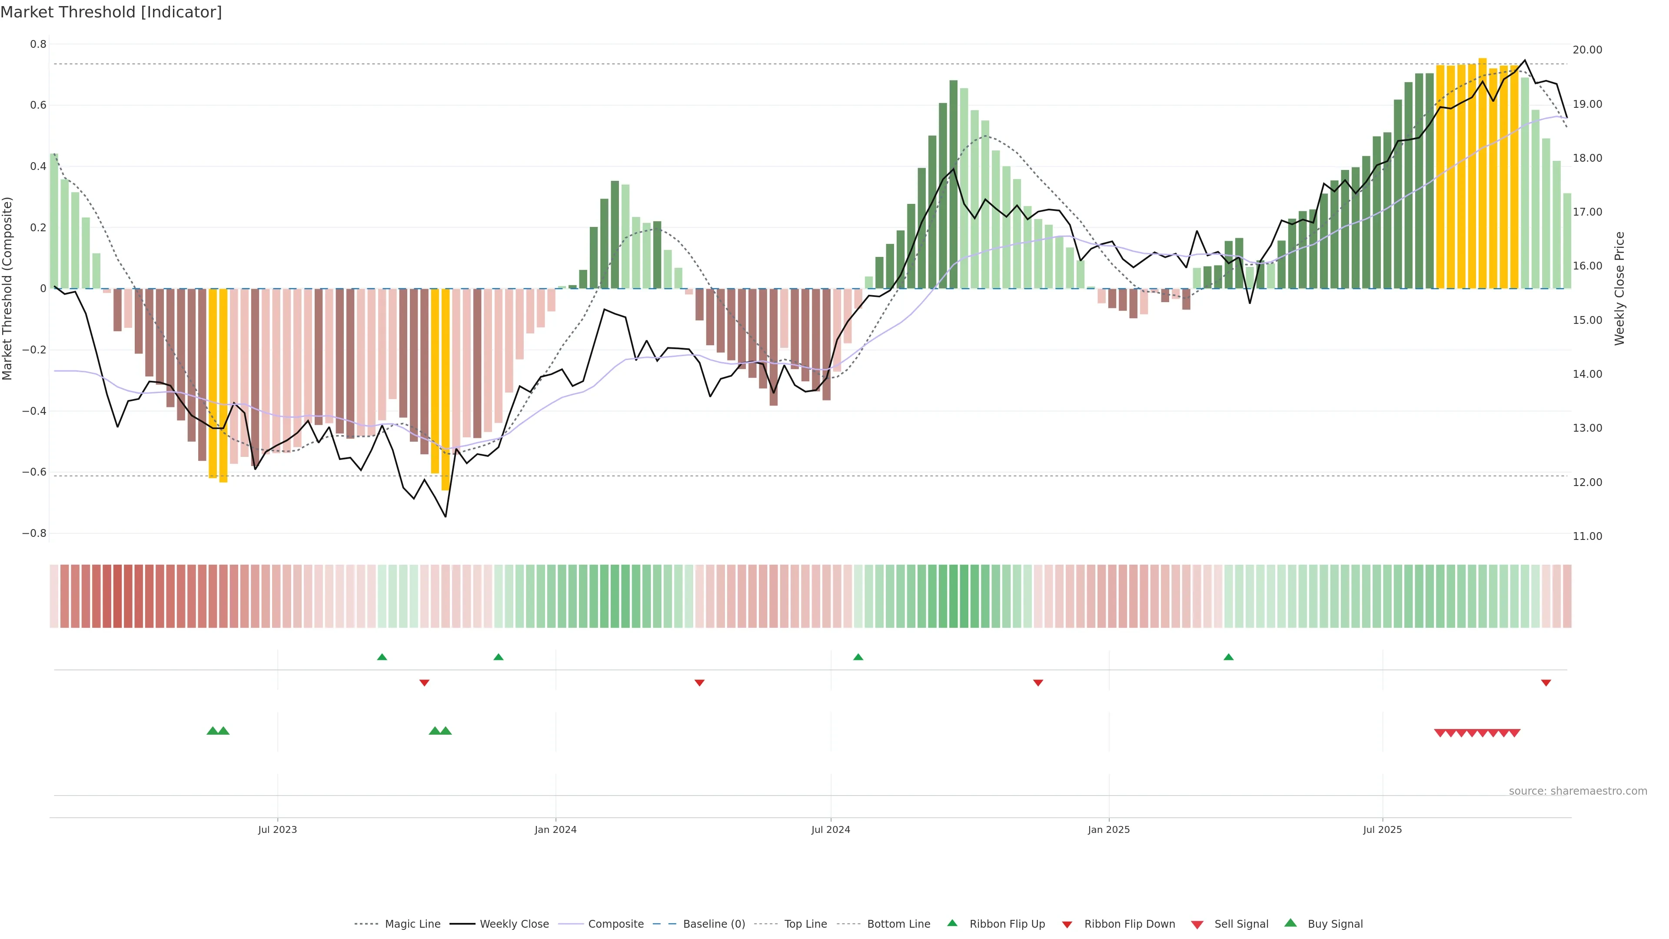This screenshot has width=1669, height=939.
Task: Click the source: sharemaestro.com text
Action: (x=1578, y=791)
